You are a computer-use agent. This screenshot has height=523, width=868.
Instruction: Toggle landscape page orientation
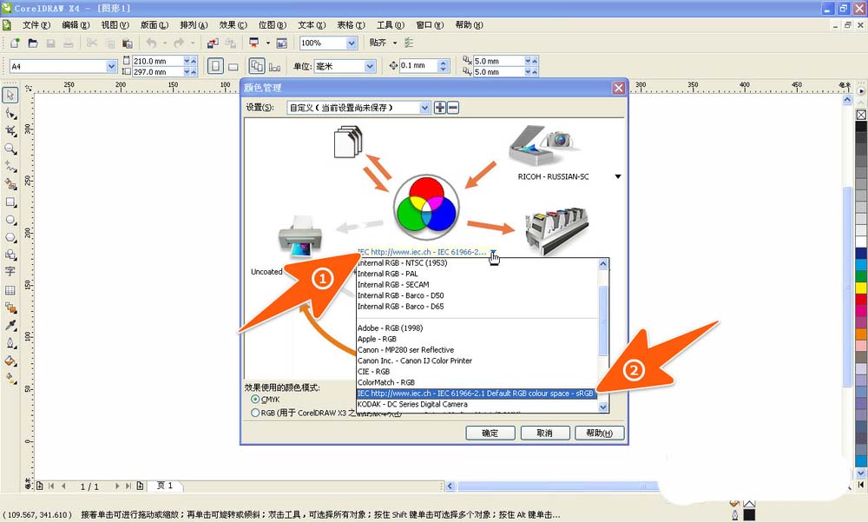[x=234, y=66]
